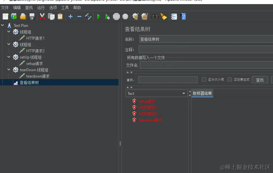The height and width of the screenshot is (173, 273).
Task: Collapse all nodes with minus icon
Action: 79,16
